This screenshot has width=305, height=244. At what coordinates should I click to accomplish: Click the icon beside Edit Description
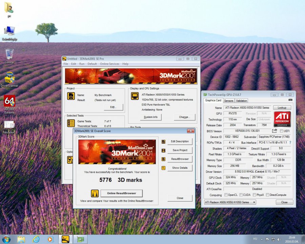tap(163, 142)
